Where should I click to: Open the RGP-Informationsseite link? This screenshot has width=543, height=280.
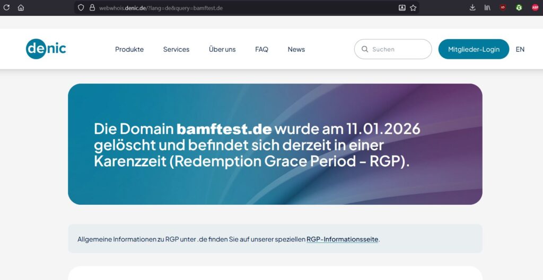point(342,239)
